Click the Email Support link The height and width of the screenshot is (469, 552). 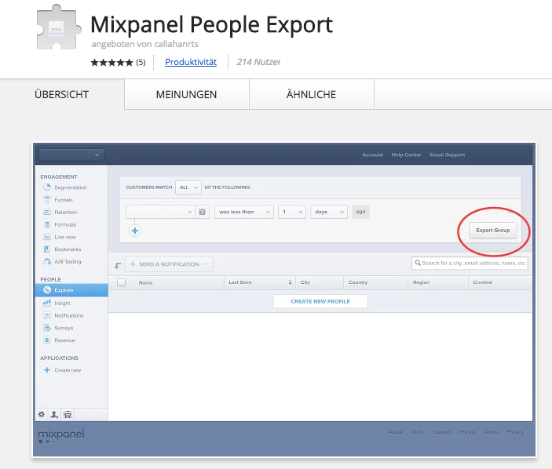[447, 155]
